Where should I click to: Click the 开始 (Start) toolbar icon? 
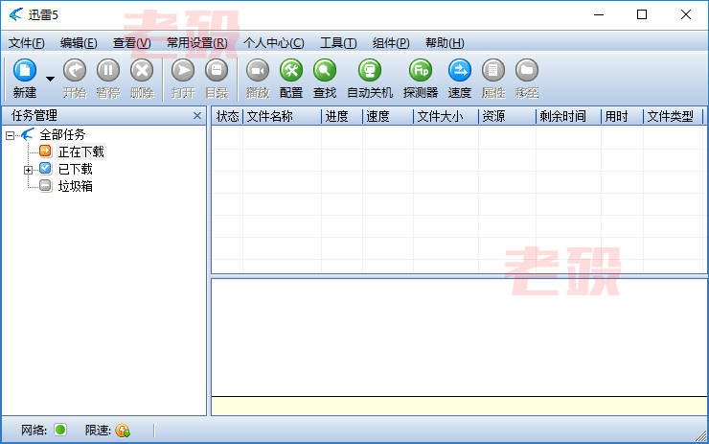(75, 71)
